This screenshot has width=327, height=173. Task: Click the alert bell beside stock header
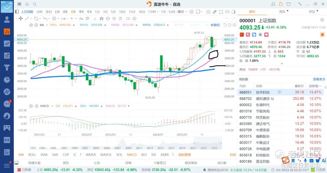tap(322, 34)
